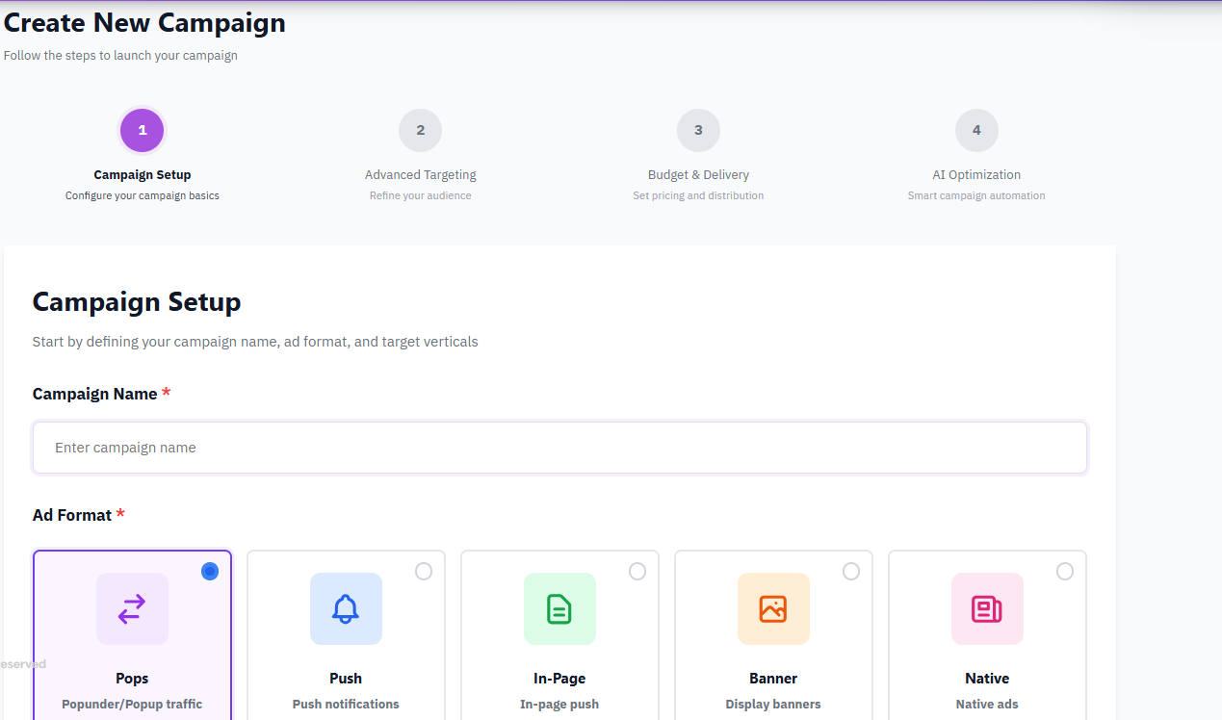Switch to AI Optimization step label
The image size is (1222, 720).
pos(976,175)
